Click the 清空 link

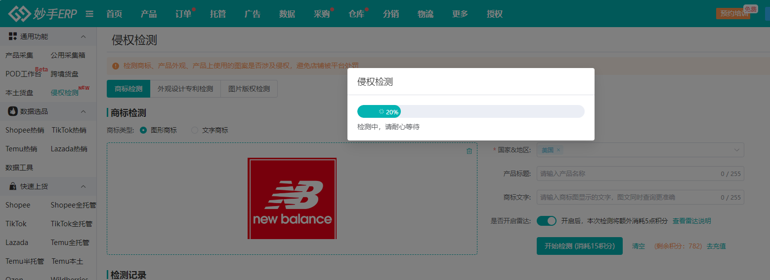pyautogui.click(x=639, y=246)
